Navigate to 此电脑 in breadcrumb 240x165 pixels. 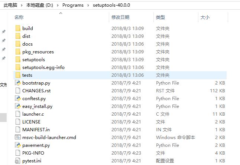[x=10, y=5]
